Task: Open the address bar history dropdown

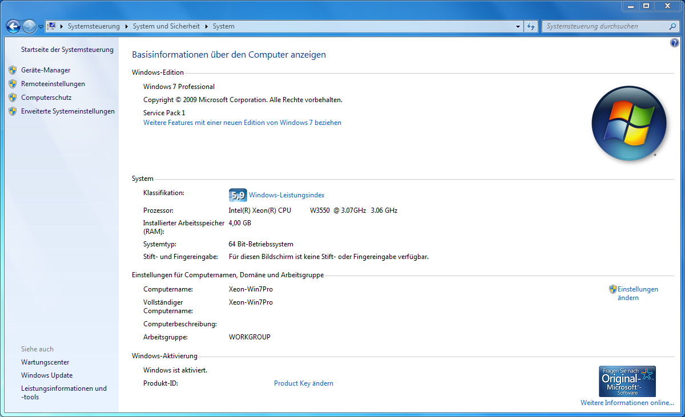Action: click(x=518, y=26)
